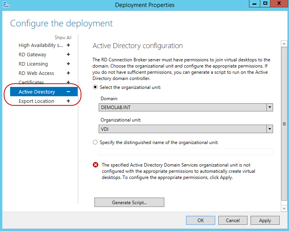Image resolution: width=289 pixels, height=231 pixels.
Task: Open the Organizational unit dropdown showing VDI
Action: click(270, 129)
